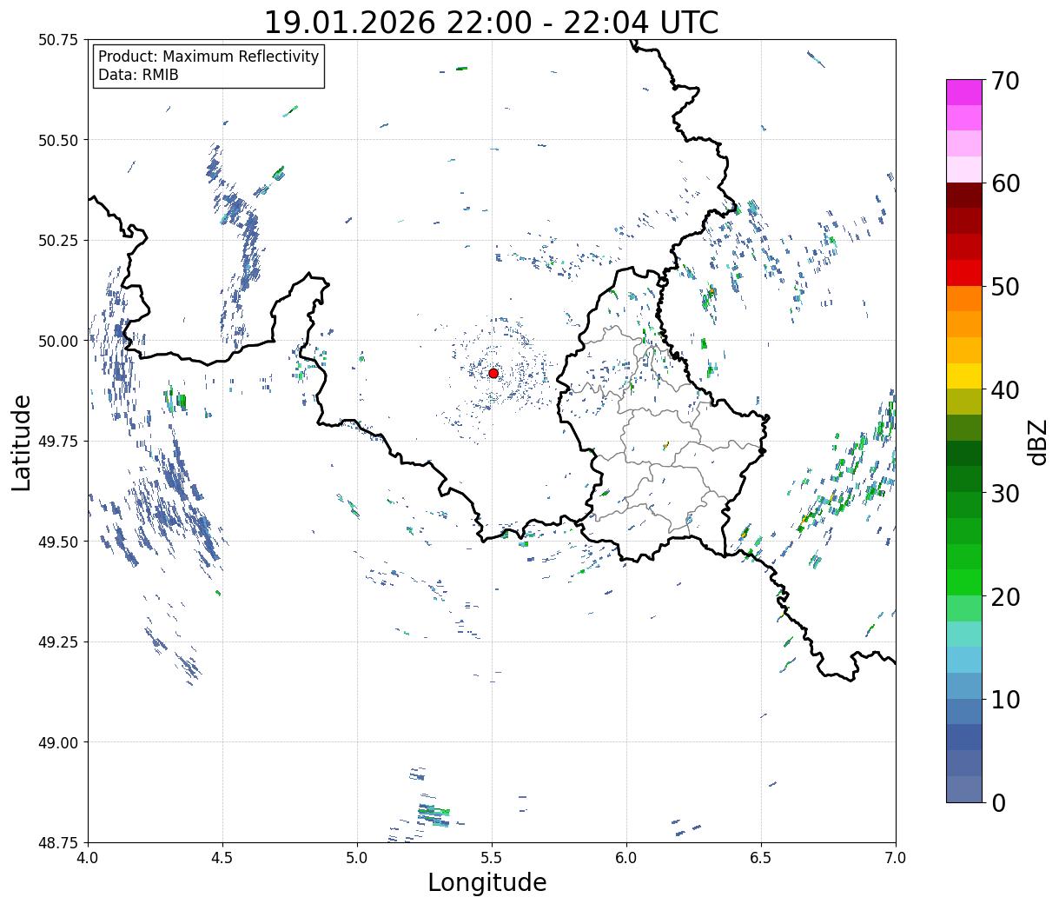
Task: Click the colorbar tick label 60
Action: 1005,183
